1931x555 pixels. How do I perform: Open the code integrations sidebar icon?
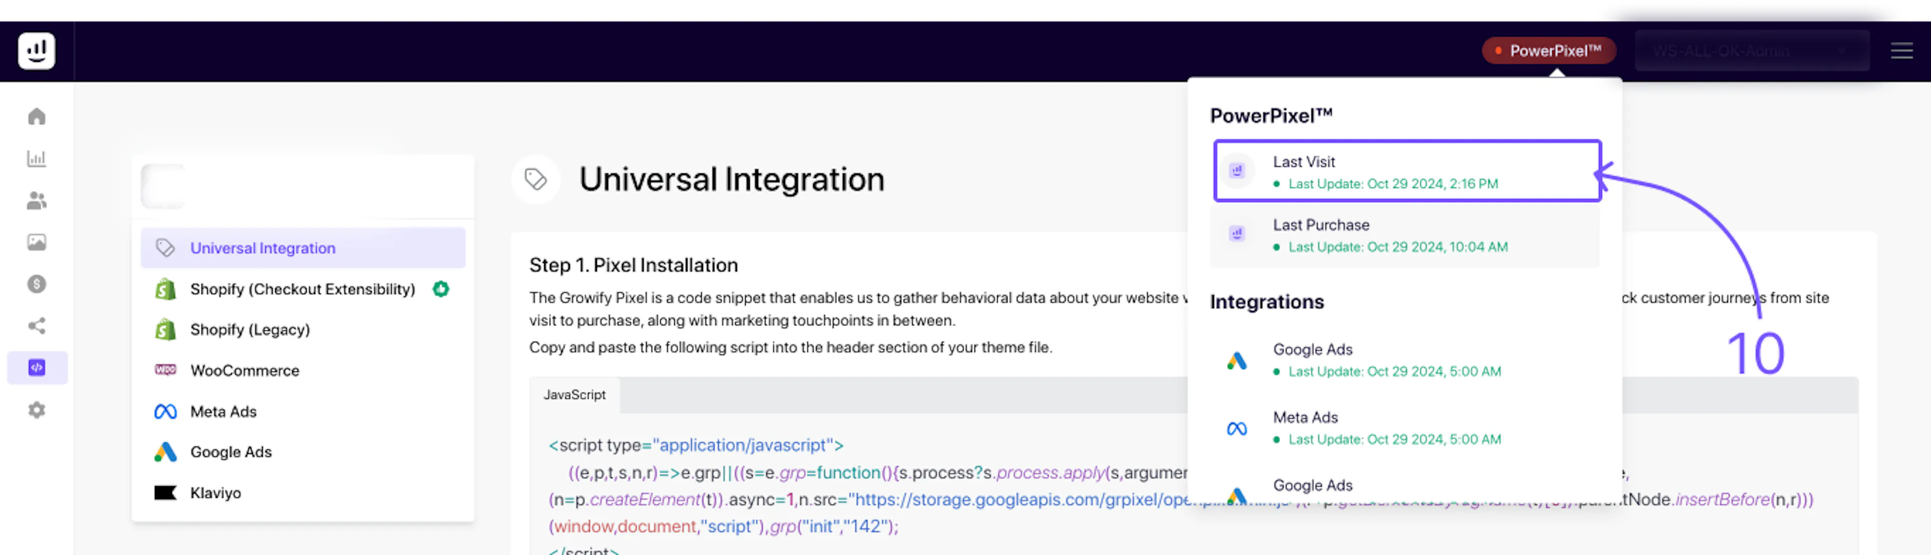coord(36,368)
